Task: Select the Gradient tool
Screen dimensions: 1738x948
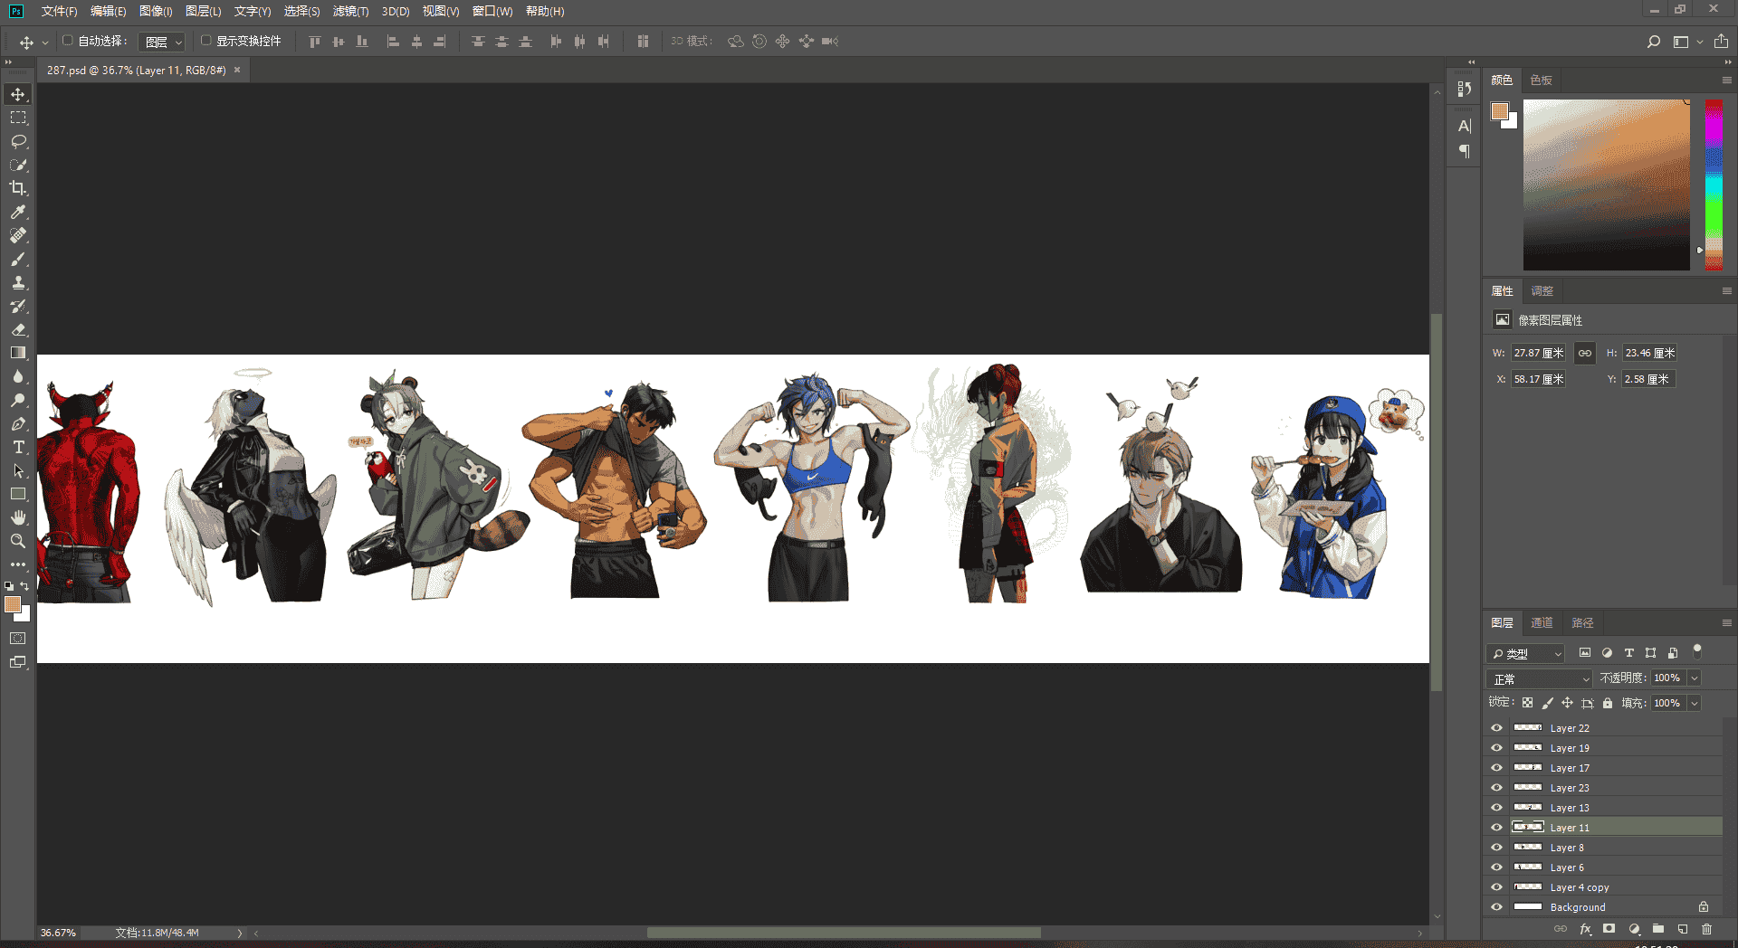Action: click(x=18, y=353)
